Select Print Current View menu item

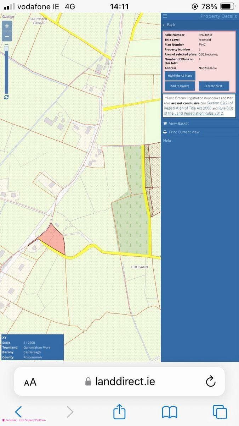click(x=181, y=132)
